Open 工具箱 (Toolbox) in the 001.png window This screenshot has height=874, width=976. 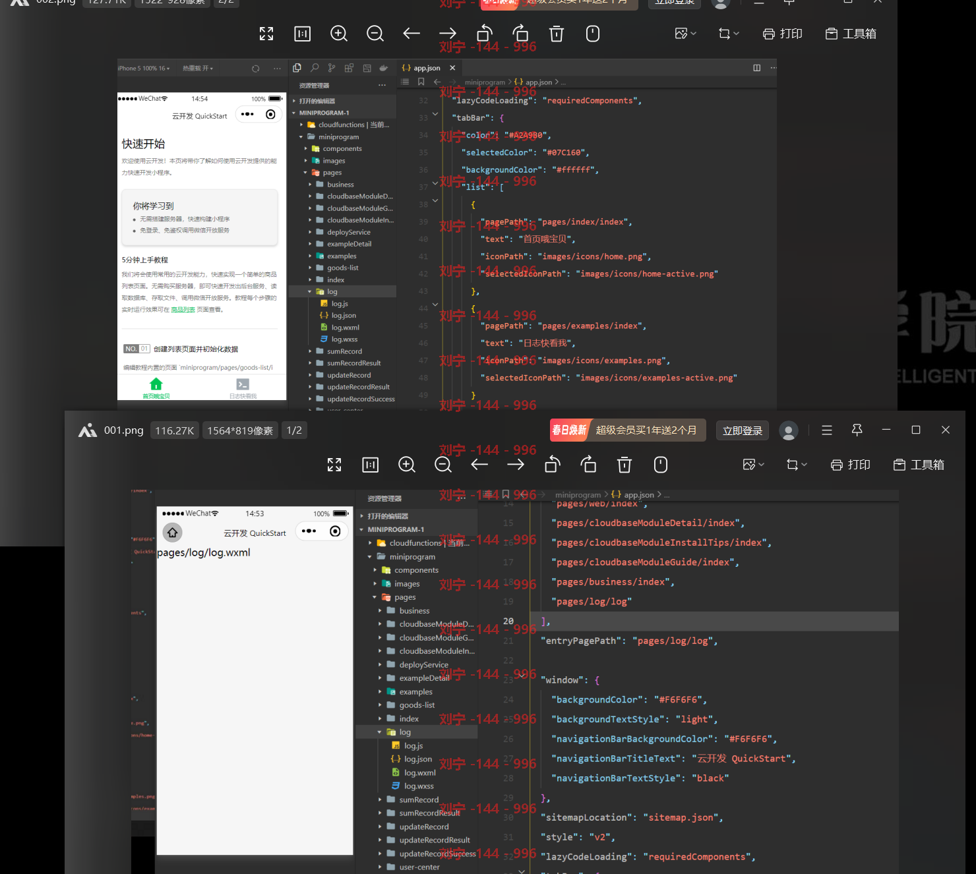coord(919,465)
